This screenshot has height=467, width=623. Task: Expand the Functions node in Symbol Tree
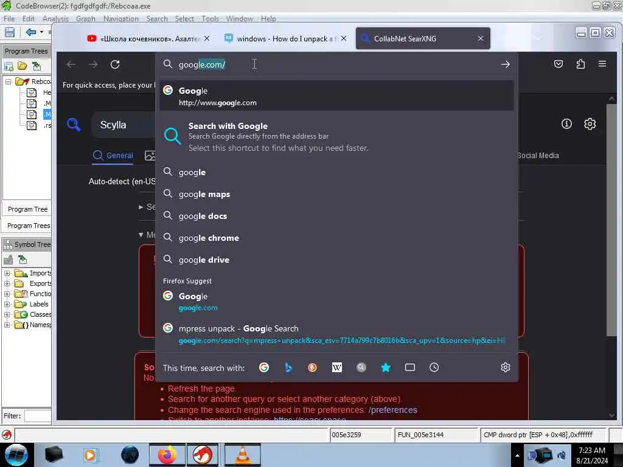point(7,294)
